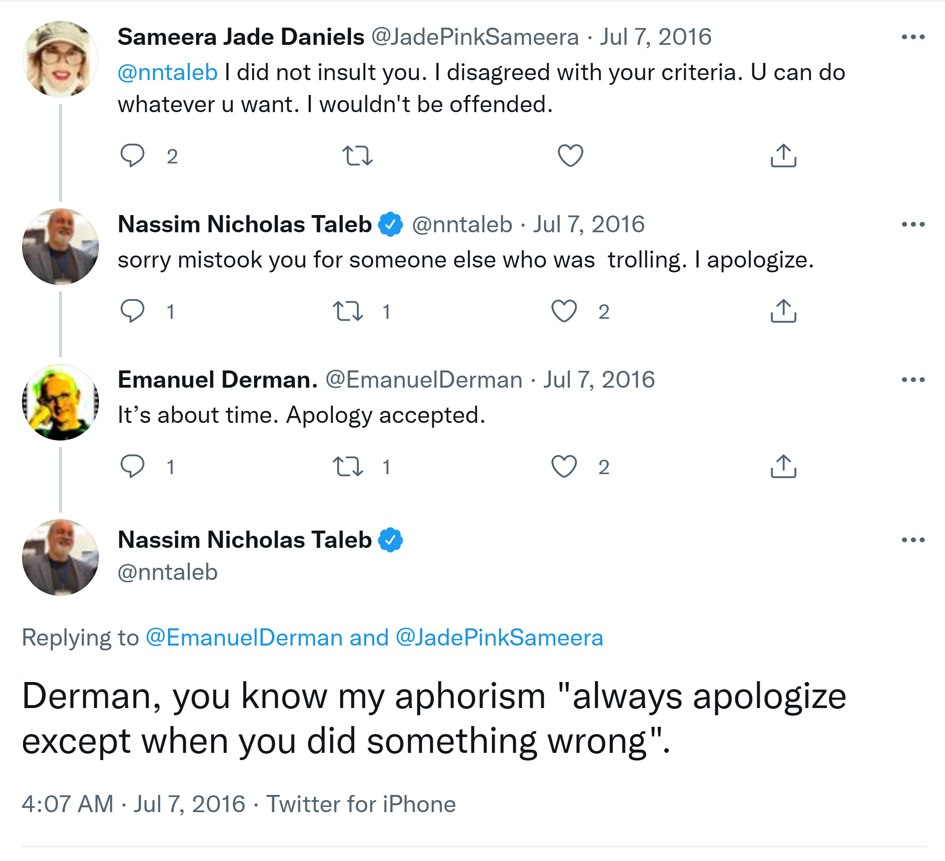Share Emanuel Derman's tweet
This screenshot has width=945, height=861.
point(783,467)
